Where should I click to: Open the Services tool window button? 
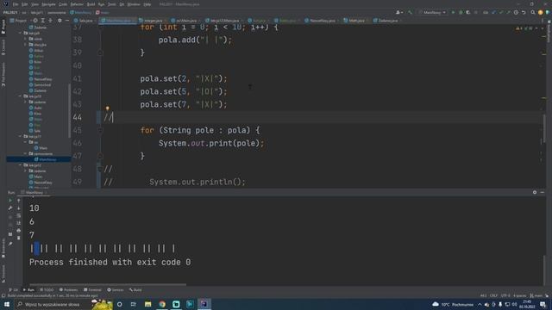[x=116, y=290]
